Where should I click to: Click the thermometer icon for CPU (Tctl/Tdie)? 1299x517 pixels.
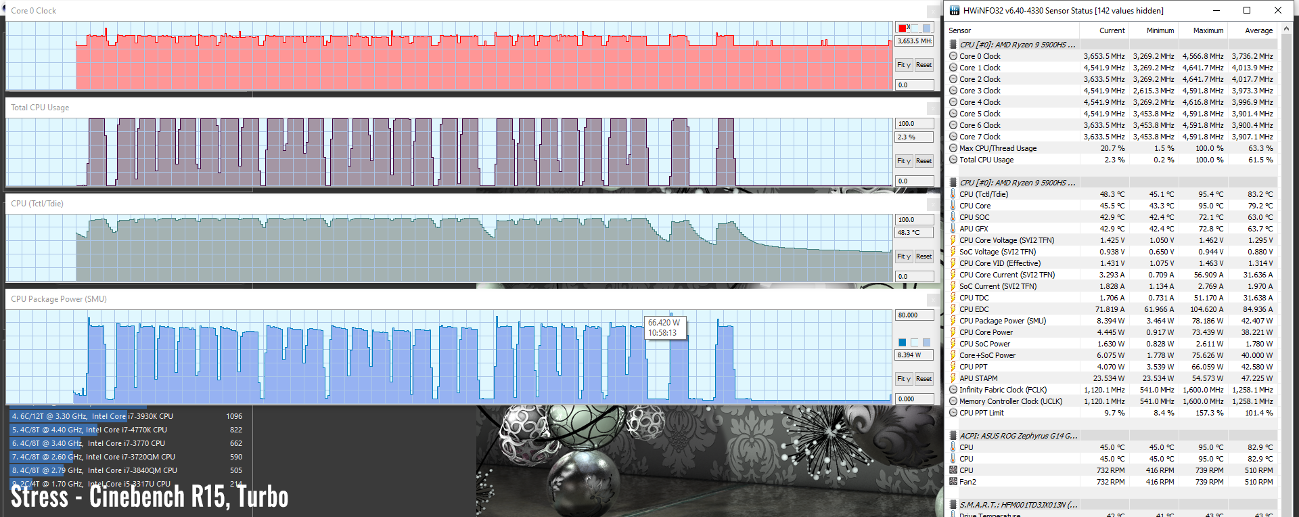point(953,194)
